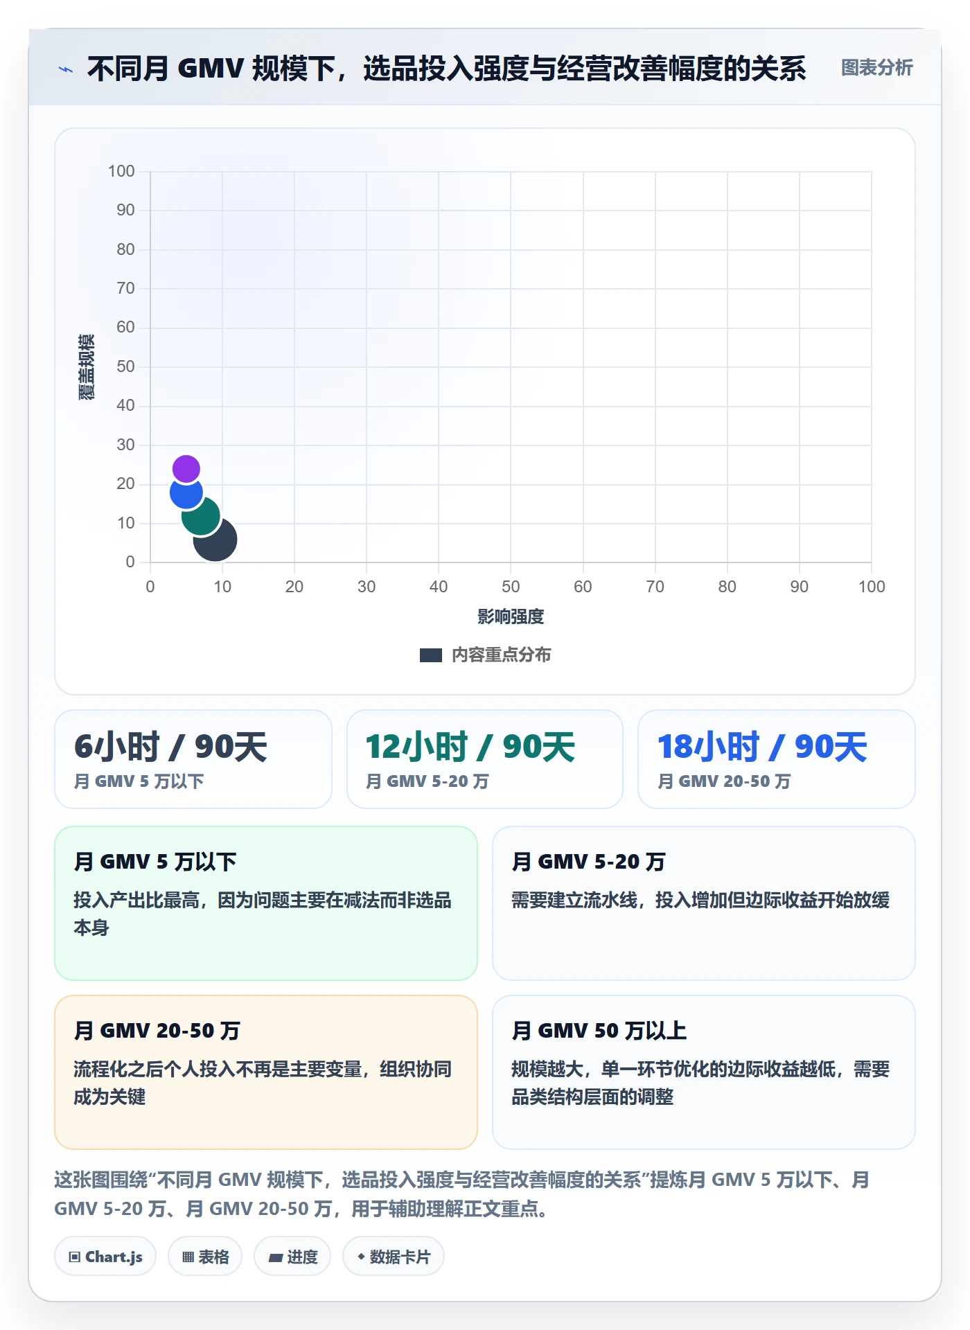970x1330 pixels.
Task: Select the 18小时 / 90天 stat value
Action: click(x=762, y=747)
